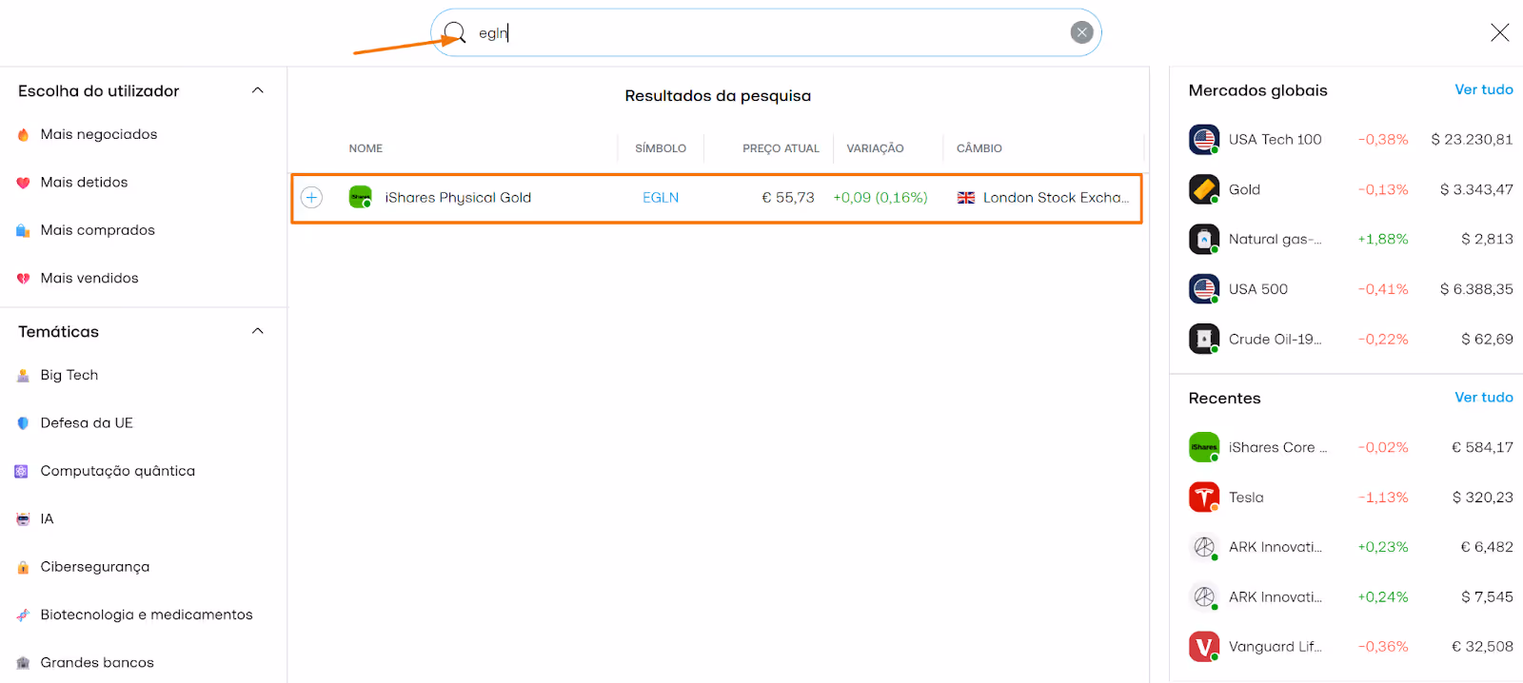Click the CÂMBIO column header
1523x683 pixels.
coord(979,148)
